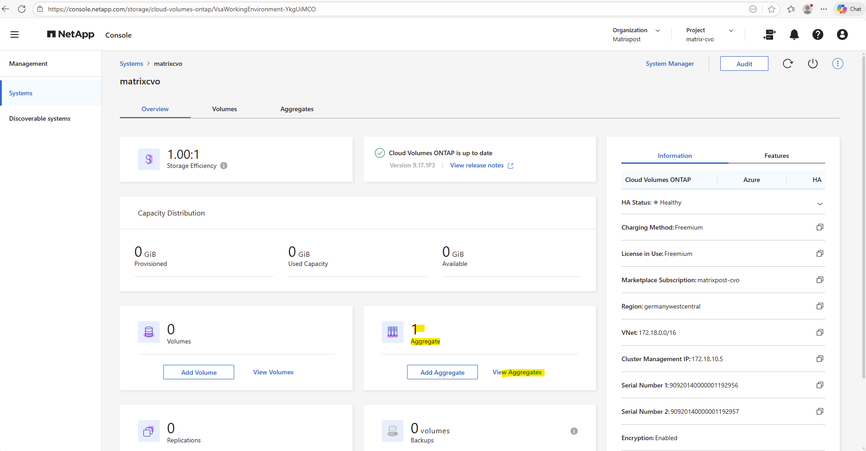Click the refresh system icon

coord(787,64)
